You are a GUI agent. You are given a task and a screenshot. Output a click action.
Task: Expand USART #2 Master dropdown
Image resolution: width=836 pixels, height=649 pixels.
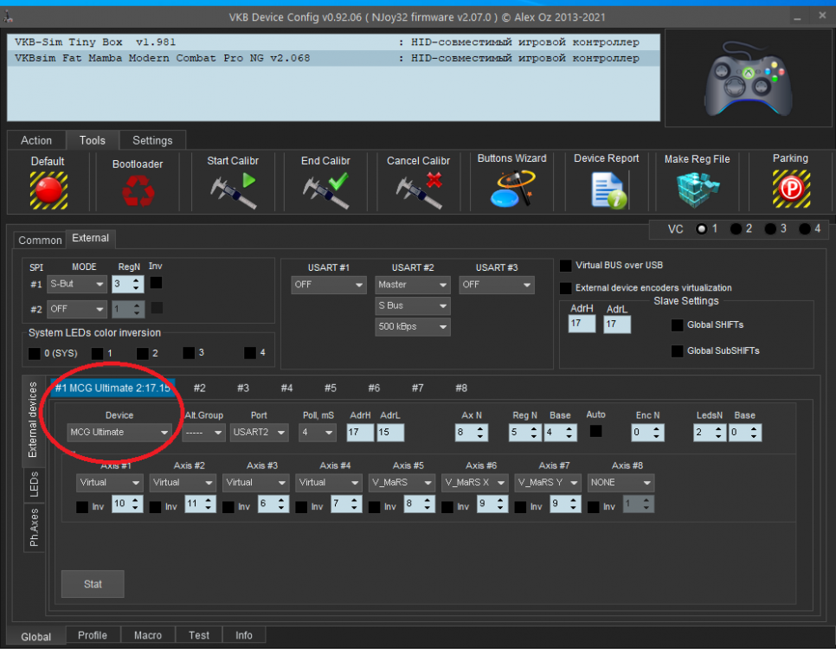[x=413, y=285]
